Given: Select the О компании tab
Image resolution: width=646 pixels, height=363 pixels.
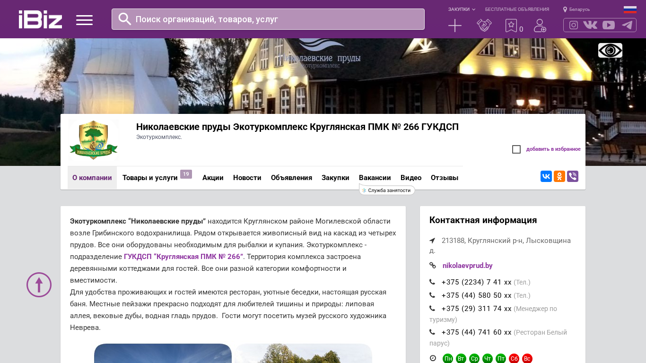Looking at the screenshot, I should coord(92,178).
